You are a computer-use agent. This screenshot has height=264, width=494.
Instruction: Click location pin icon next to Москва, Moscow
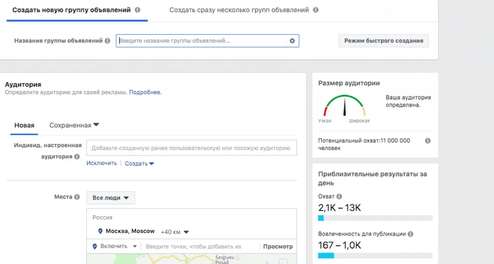tap(100, 231)
